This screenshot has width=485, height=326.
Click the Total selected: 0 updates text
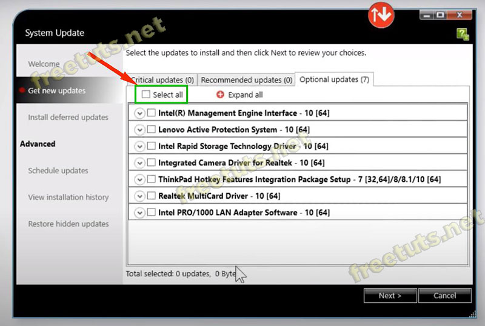[x=168, y=274]
